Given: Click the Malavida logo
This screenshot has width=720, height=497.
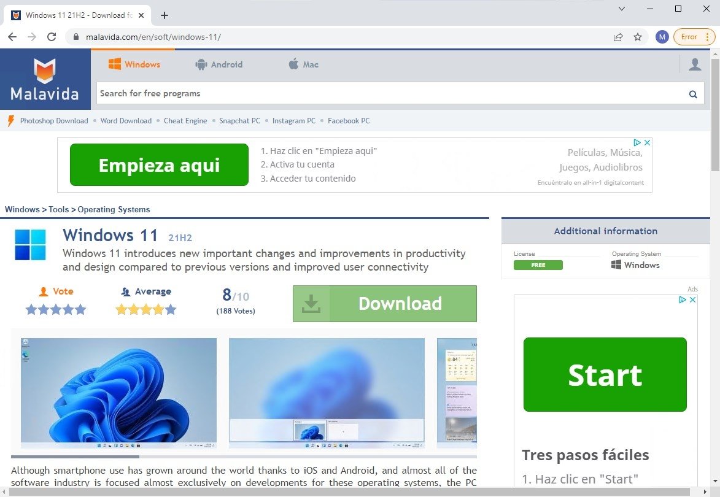Looking at the screenshot, I should pyautogui.click(x=45, y=79).
